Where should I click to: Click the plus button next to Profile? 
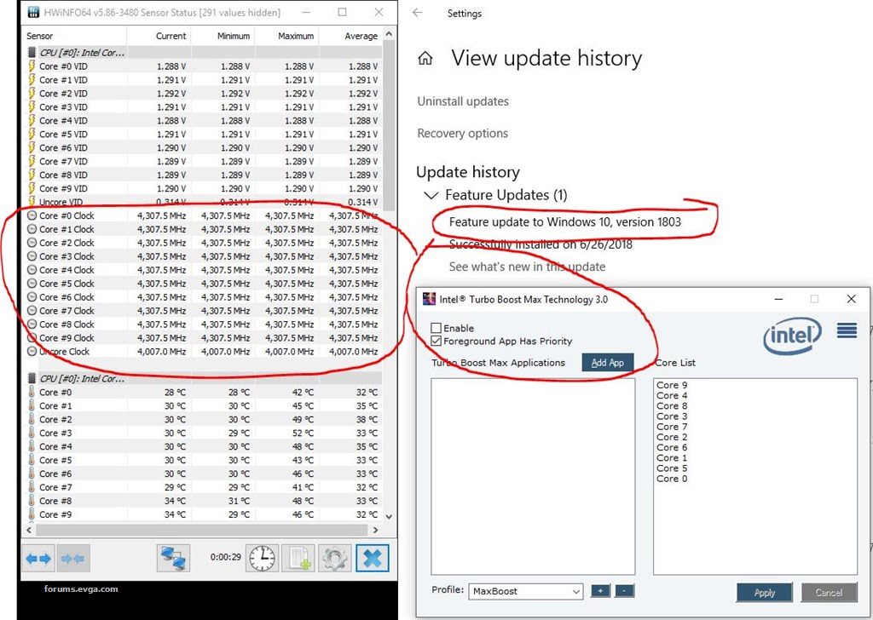click(x=600, y=590)
